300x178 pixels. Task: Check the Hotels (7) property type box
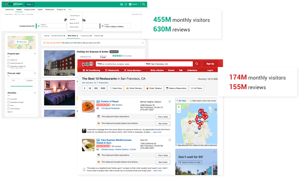pos(8,60)
